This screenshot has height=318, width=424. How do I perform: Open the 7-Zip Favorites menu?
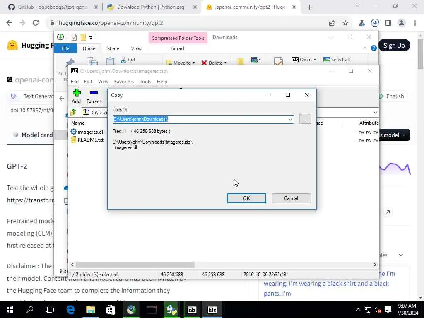pos(124,82)
